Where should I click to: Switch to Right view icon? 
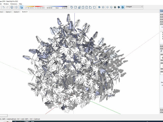click(x=83, y=7)
